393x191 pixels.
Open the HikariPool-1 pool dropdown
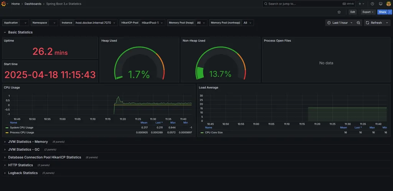coord(152,23)
